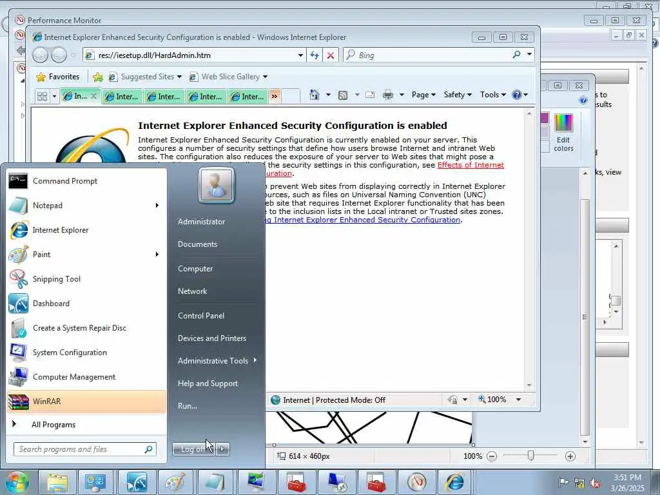This screenshot has width=660, height=495.
Task: Click the Bing search magnifier button
Action: tap(516, 55)
